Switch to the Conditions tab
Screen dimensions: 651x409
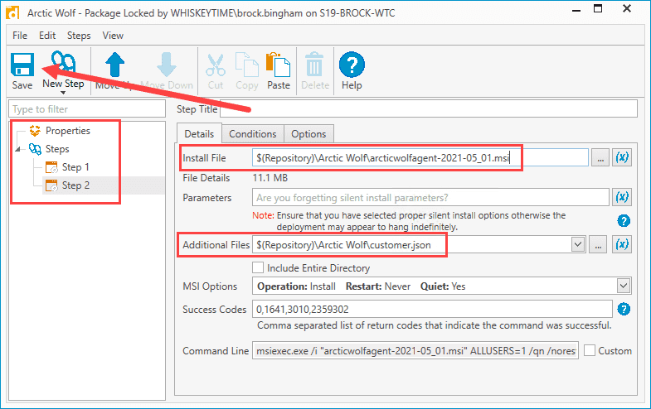tap(252, 134)
